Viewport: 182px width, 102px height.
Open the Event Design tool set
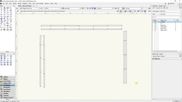pos(8,81)
